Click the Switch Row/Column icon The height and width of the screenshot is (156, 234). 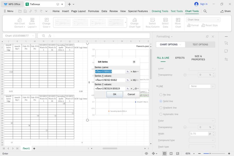point(153,20)
